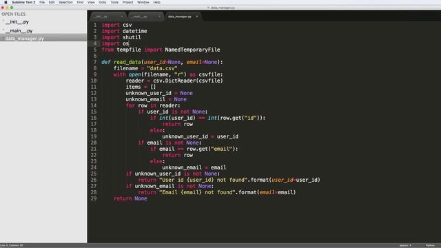Close __init__.py using the sidebar close icon
441x248 pixels.
[x=3, y=21]
